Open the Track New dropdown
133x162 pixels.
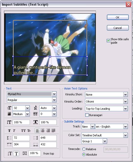pyautogui.click(x=92, y=127)
